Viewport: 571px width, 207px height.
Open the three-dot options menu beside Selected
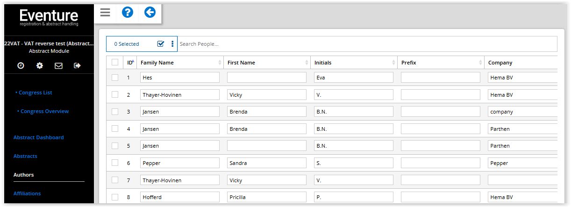pyautogui.click(x=172, y=44)
